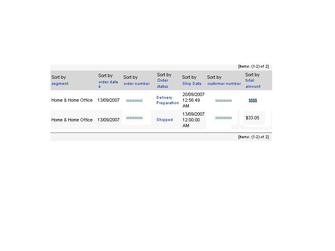Sort orders by Ship Date
This screenshot has width=335, height=251.
tap(192, 84)
